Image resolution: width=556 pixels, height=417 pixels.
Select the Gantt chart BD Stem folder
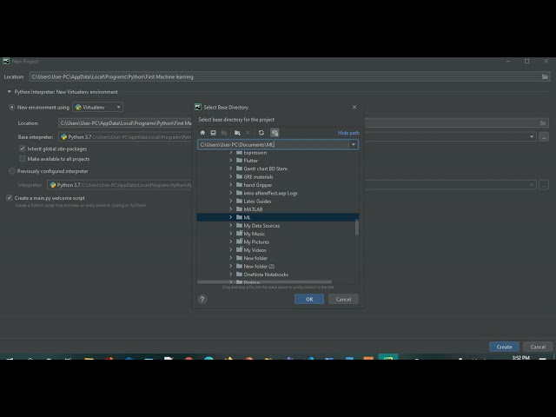pos(265,169)
